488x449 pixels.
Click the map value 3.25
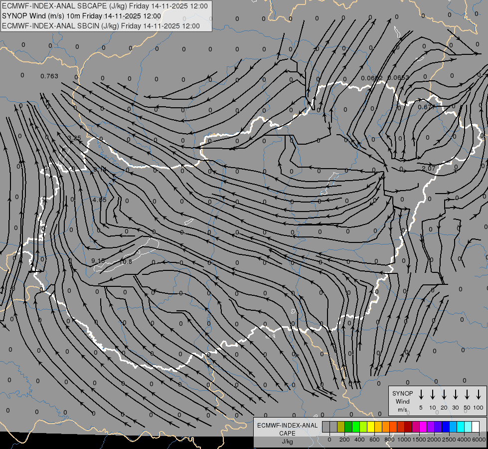(74, 138)
